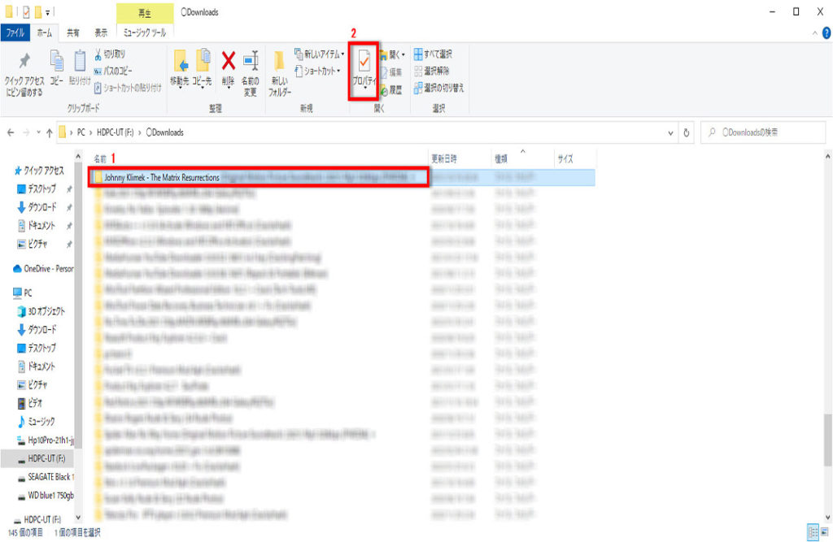Image resolution: width=833 pixels, height=542 pixels.
Task: Open the ファイル (File) menu tab
Action: (15, 33)
